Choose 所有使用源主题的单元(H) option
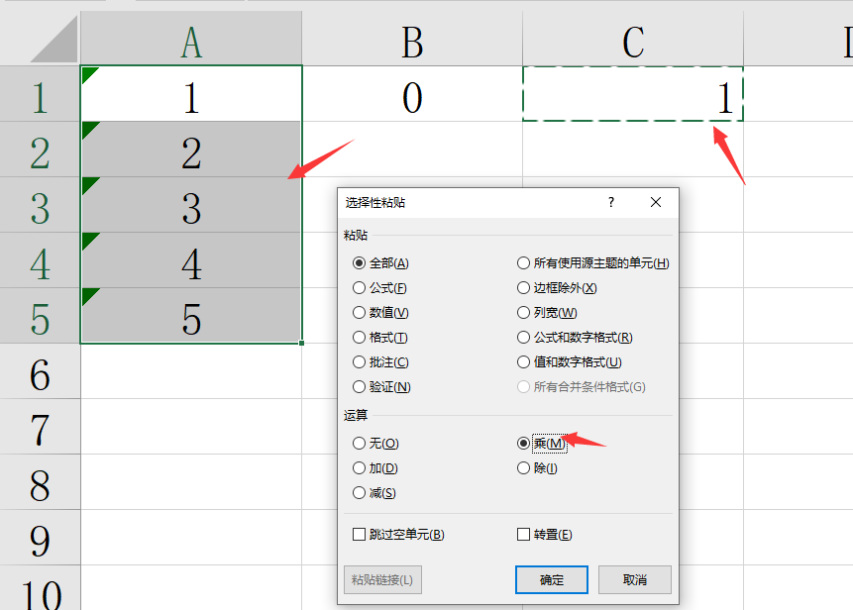This screenshot has width=853, height=610. [593, 263]
